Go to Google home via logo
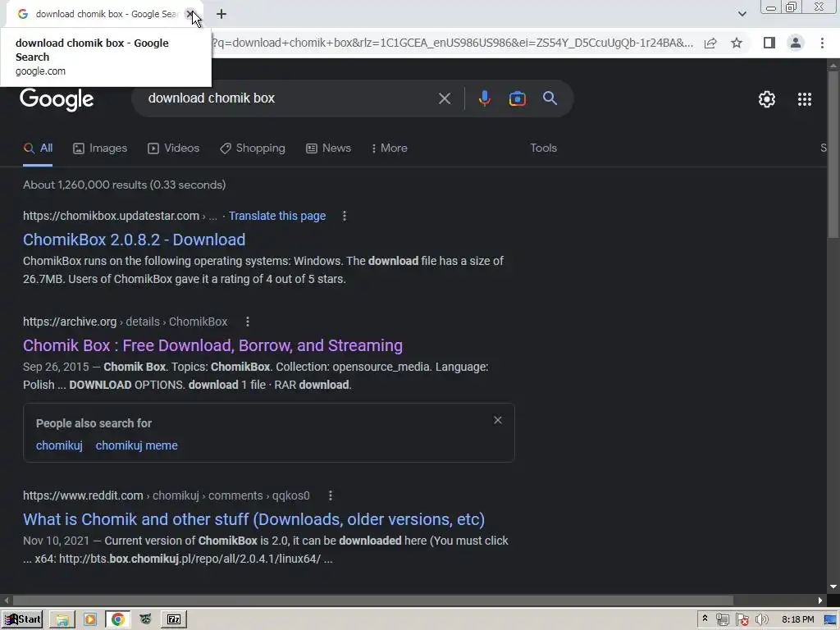The image size is (840, 630). pos(57,99)
